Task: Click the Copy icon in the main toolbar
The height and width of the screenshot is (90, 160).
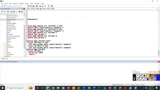Action: tap(28, 6)
